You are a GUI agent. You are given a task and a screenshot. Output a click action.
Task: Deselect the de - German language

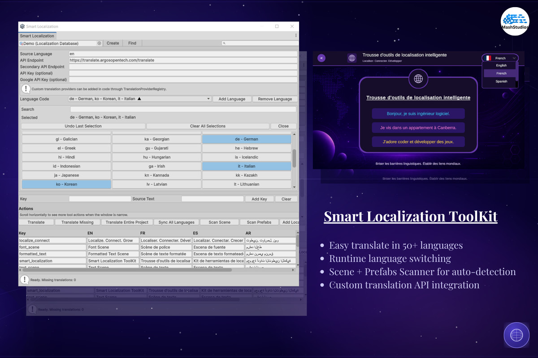tap(247, 139)
